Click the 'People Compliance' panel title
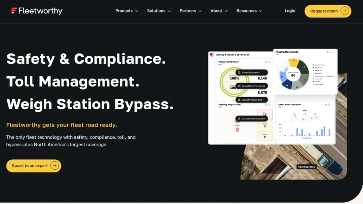The height and width of the screenshot is (204, 363). pos(229,62)
